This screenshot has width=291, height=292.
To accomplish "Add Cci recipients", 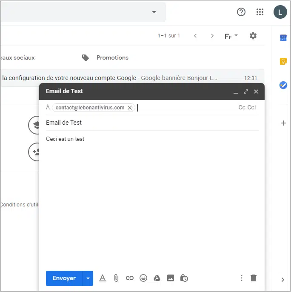I will (x=251, y=107).
